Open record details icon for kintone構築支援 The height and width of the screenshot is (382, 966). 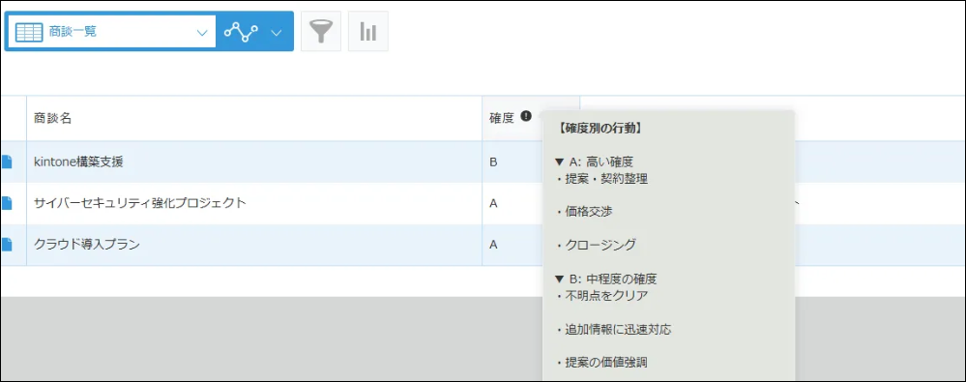6,162
